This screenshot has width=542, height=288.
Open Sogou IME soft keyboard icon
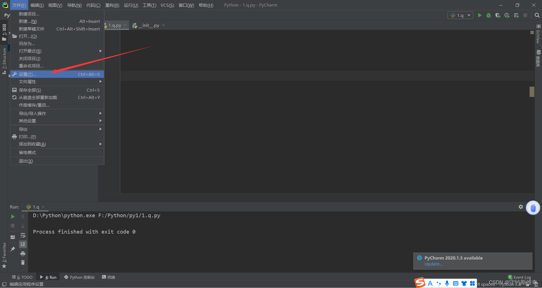[456, 283]
